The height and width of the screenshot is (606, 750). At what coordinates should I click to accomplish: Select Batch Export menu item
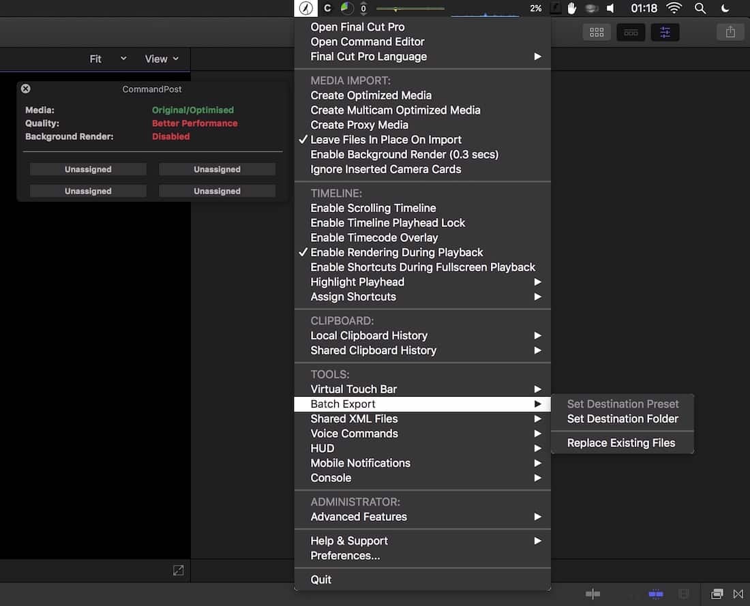[x=422, y=404]
